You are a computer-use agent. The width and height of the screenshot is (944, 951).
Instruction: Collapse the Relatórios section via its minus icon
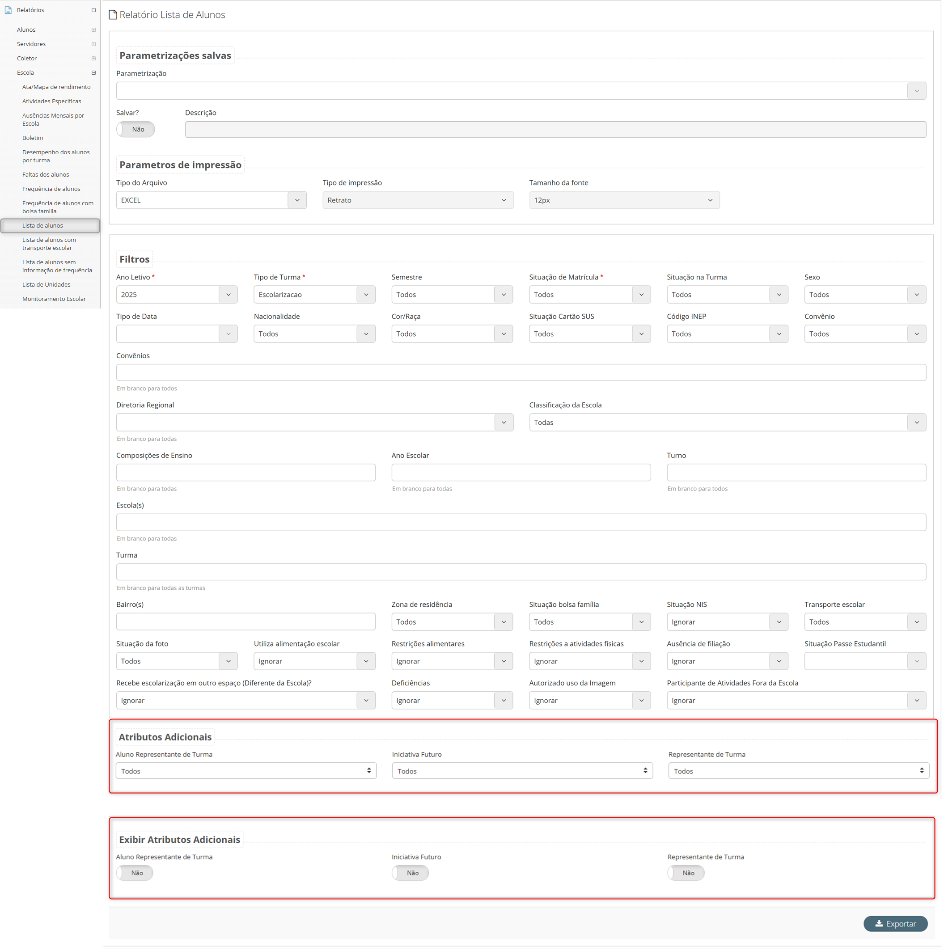93,10
